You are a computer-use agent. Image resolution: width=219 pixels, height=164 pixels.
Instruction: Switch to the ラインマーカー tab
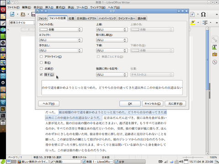tap(127, 19)
